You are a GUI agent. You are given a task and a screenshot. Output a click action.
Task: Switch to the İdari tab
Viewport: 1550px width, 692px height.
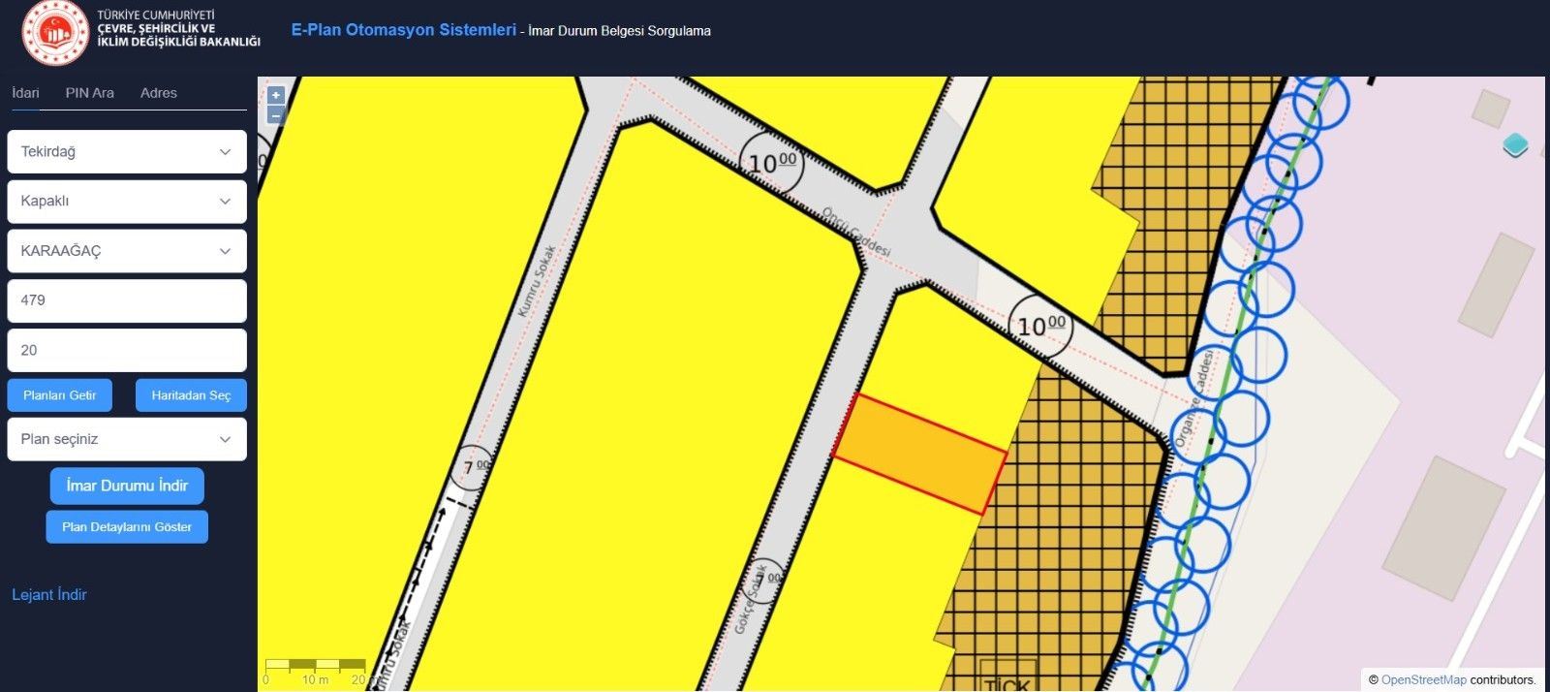point(25,93)
